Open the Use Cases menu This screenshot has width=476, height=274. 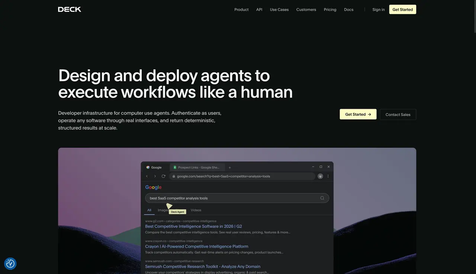[x=279, y=10]
